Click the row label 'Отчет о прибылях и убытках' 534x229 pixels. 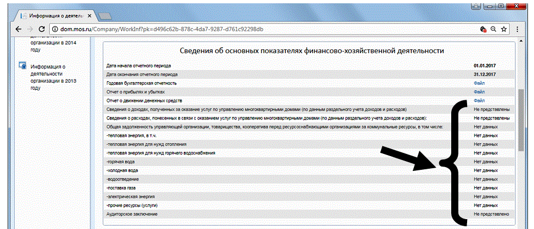(136, 92)
